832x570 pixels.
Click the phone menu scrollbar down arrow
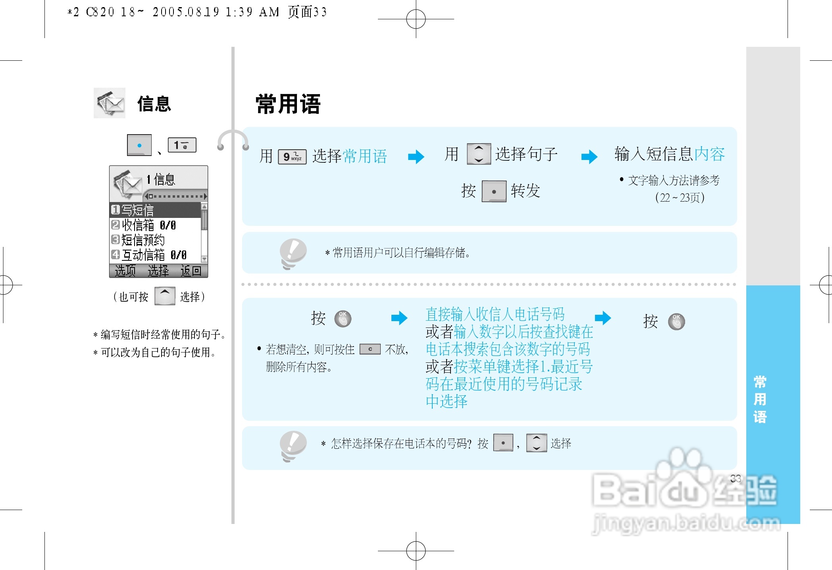[204, 259]
